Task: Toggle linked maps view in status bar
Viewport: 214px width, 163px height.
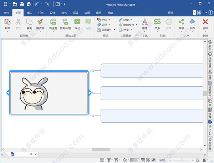Action: click(148, 160)
